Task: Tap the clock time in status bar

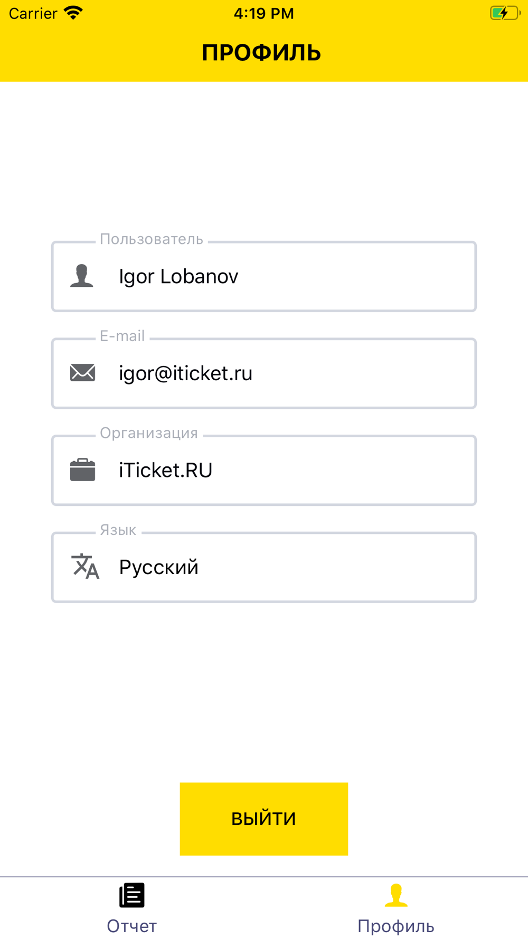Action: pyautogui.click(x=264, y=13)
